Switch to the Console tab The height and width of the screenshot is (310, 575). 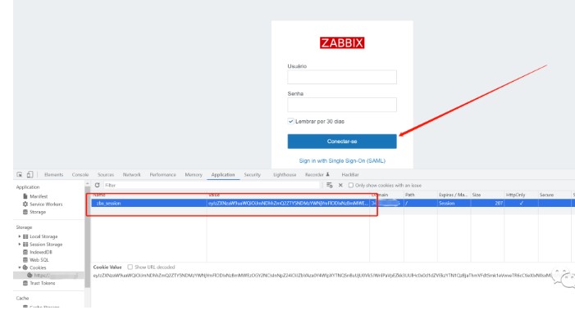[x=80, y=175]
